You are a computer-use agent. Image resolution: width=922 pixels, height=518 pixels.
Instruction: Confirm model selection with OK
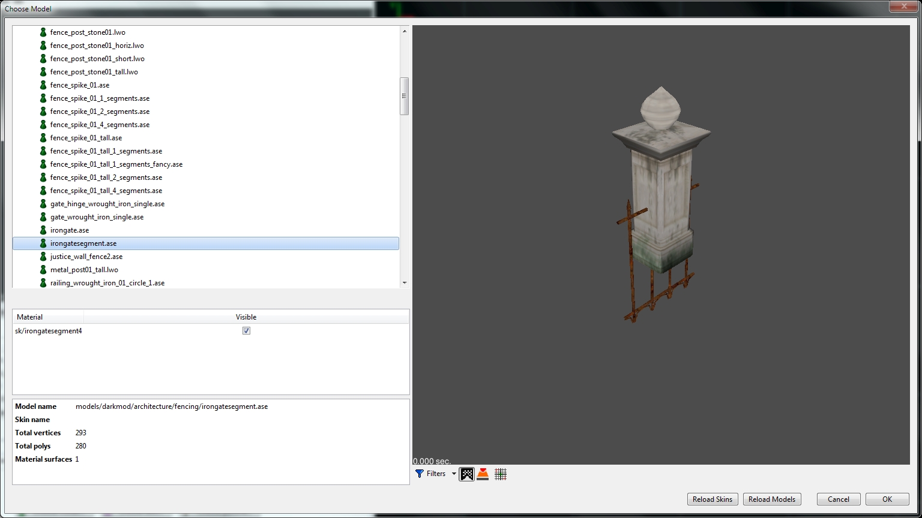pyautogui.click(x=887, y=499)
